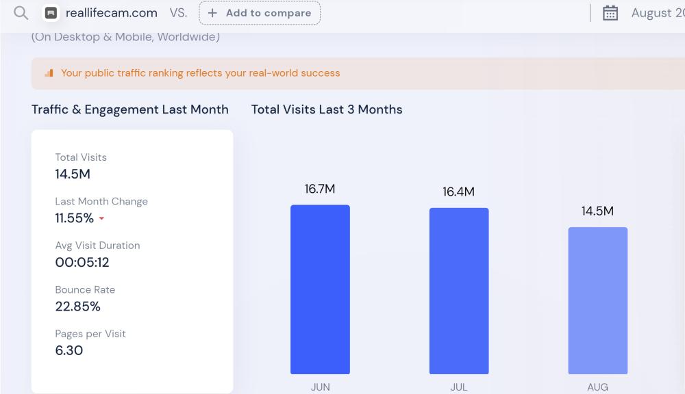
Task: Select the JUN bar in the chart
Action: [x=320, y=289]
